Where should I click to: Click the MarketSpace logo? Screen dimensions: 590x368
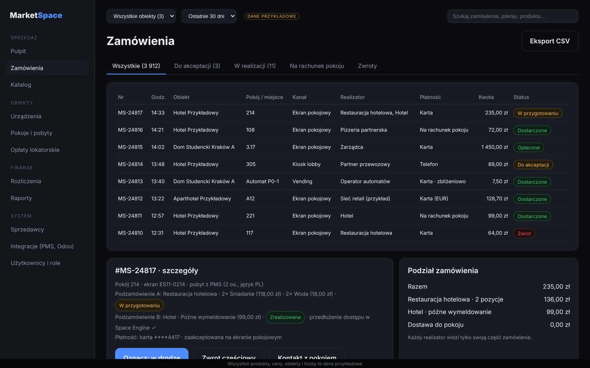click(x=36, y=15)
